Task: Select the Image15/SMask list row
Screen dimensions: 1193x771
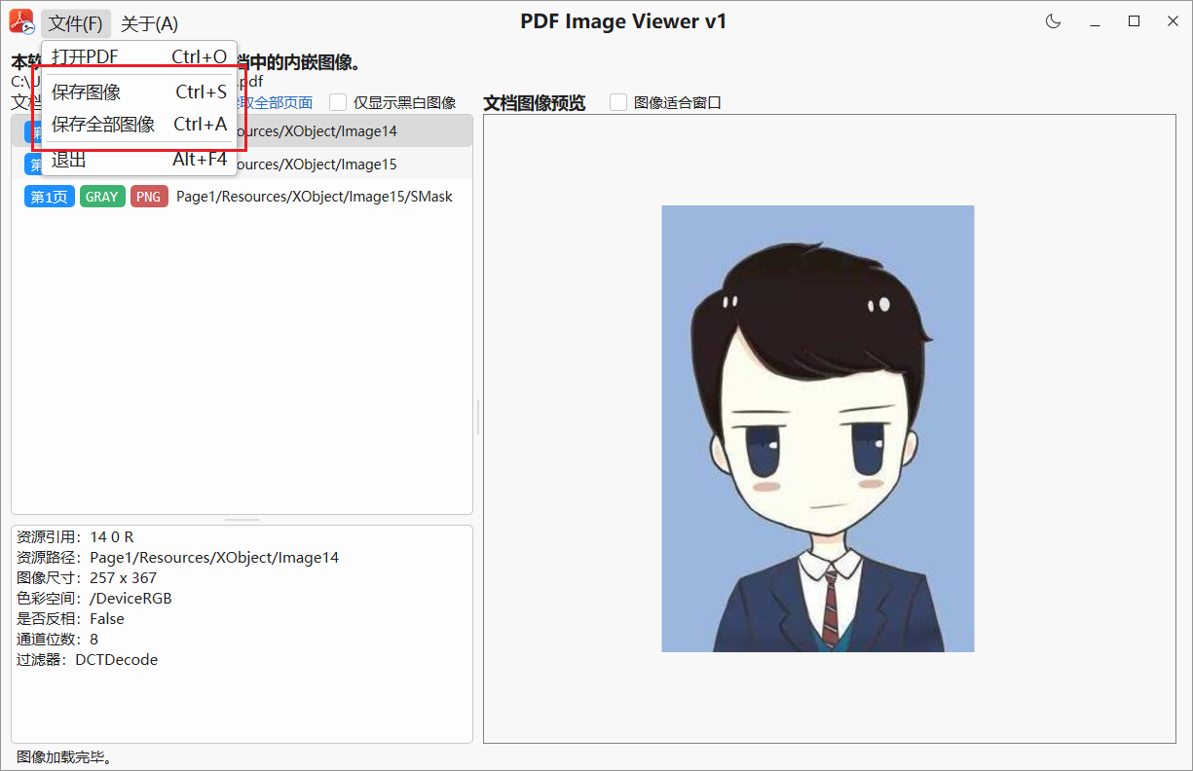Action: (x=242, y=197)
